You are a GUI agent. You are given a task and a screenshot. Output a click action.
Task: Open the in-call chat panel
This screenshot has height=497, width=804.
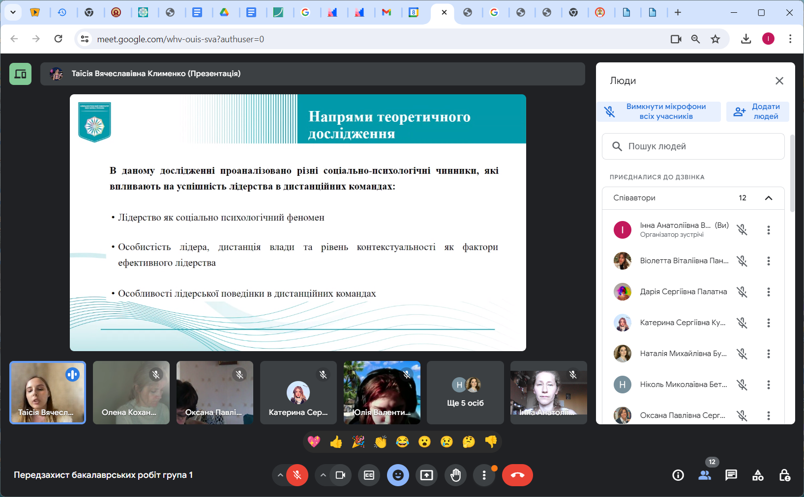click(731, 475)
